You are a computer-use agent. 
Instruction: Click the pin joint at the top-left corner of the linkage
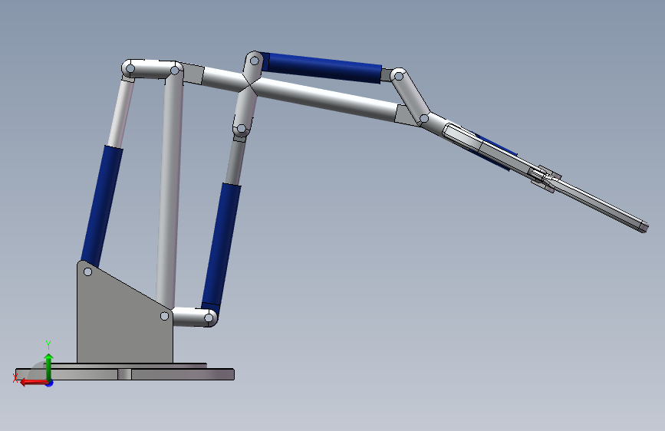pyautogui.click(x=130, y=69)
